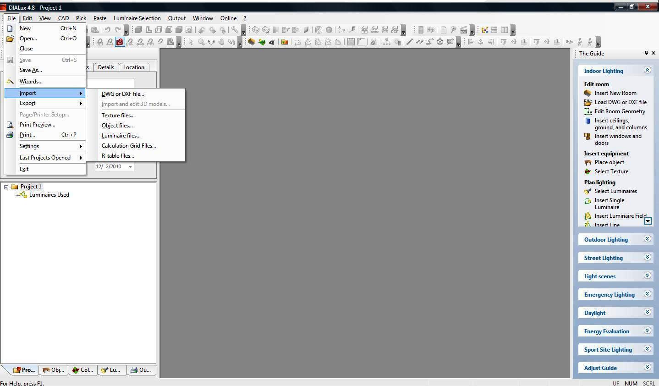
Task: Expand the Street Lighting section
Action: [647, 257]
